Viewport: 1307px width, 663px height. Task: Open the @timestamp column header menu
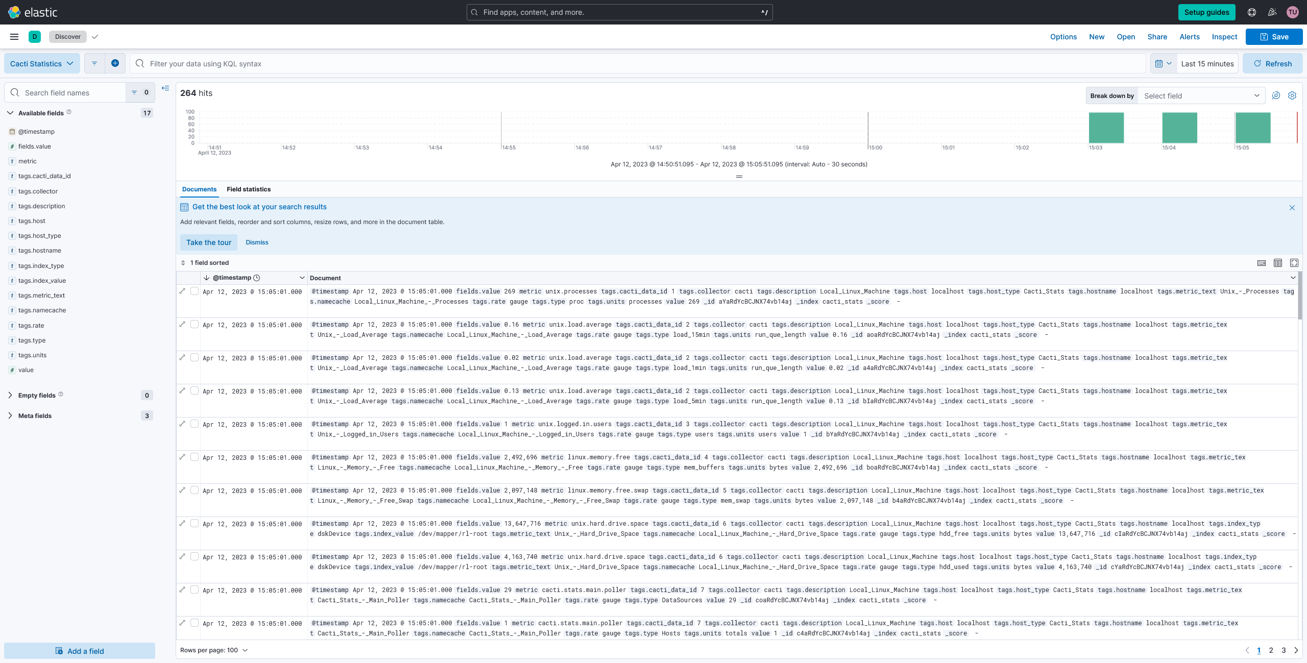tap(302, 278)
